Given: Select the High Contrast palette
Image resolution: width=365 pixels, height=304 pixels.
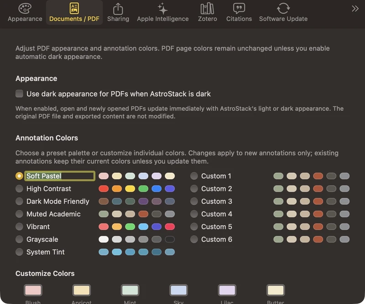Looking at the screenshot, I should click(19, 189).
